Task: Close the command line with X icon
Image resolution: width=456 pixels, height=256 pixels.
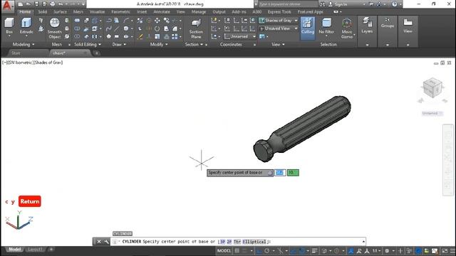Action: point(99,242)
